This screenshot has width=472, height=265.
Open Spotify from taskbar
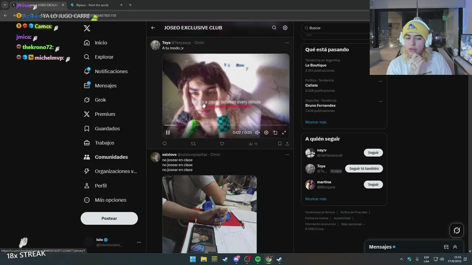[x=258, y=259]
